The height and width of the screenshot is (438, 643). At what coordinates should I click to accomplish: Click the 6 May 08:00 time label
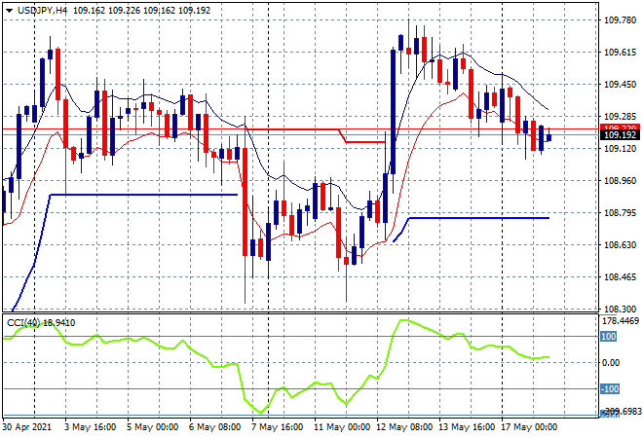point(214,427)
